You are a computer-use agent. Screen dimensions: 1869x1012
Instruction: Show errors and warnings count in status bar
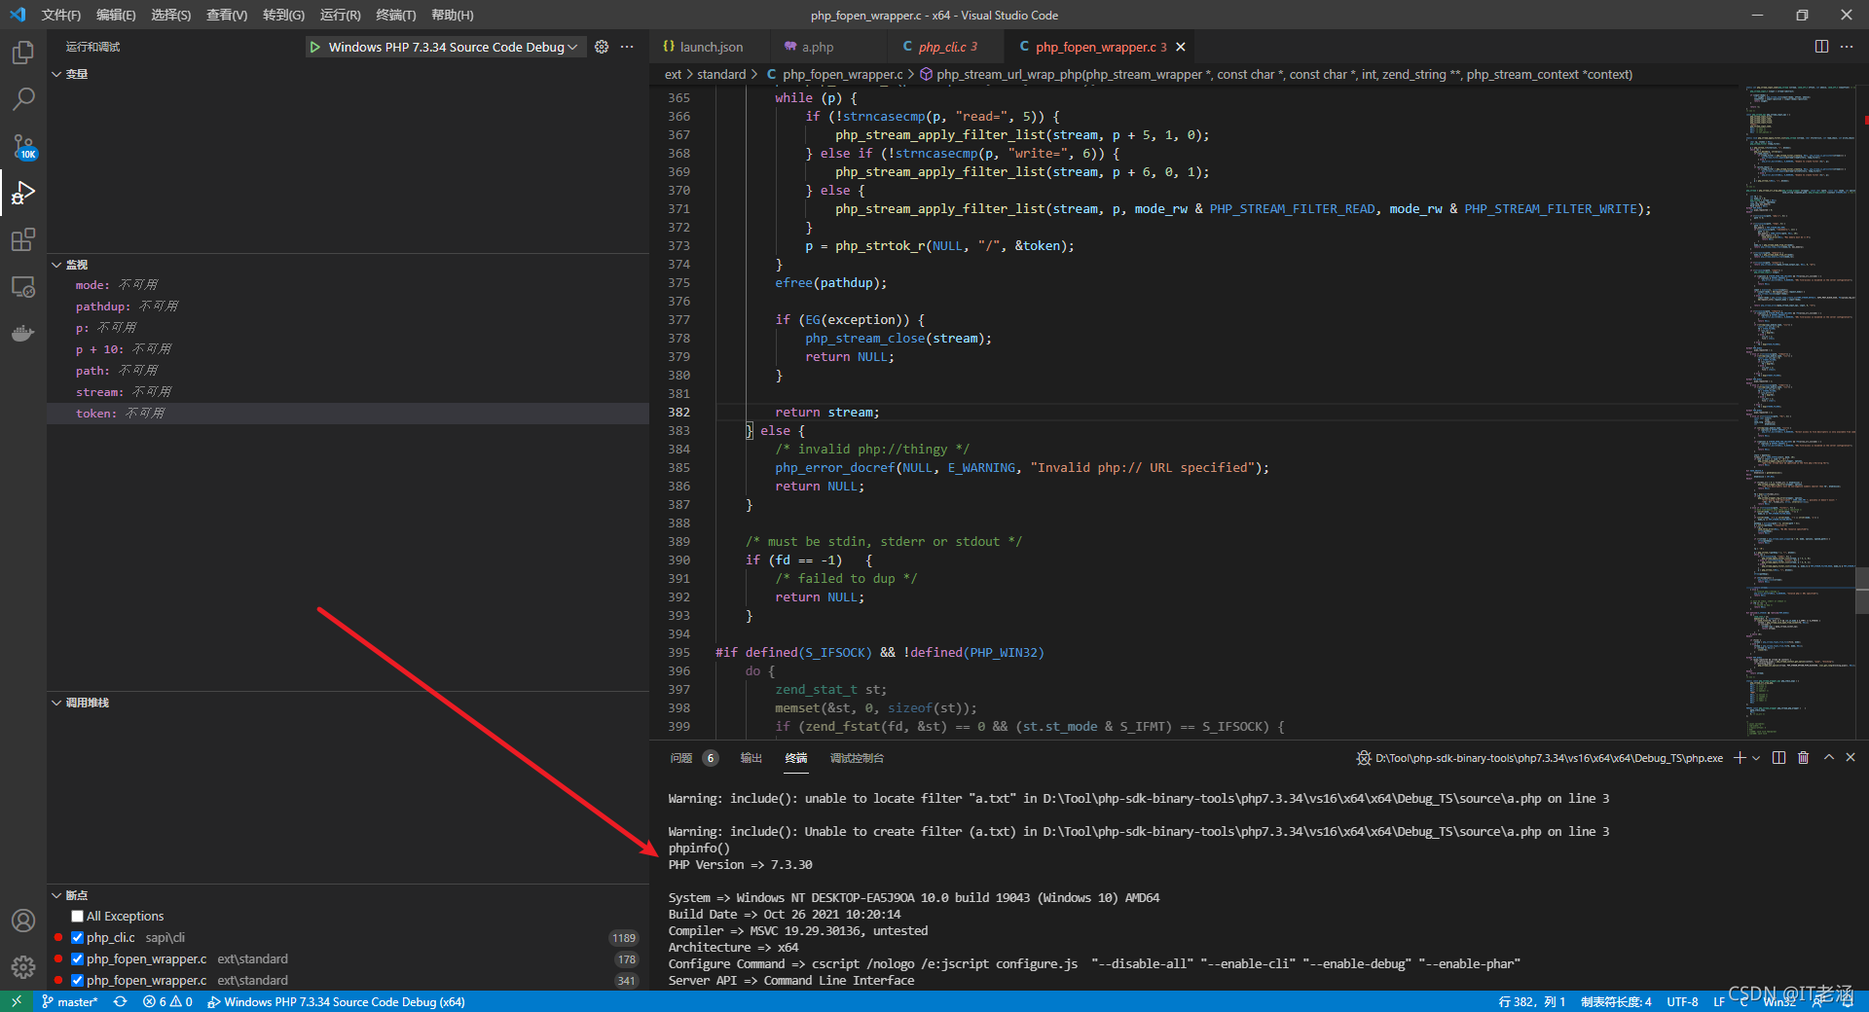167,1001
